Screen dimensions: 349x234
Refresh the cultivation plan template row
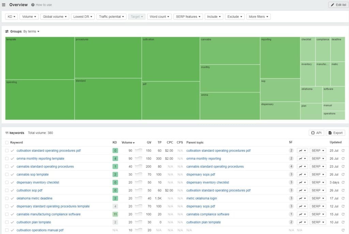point(343,222)
